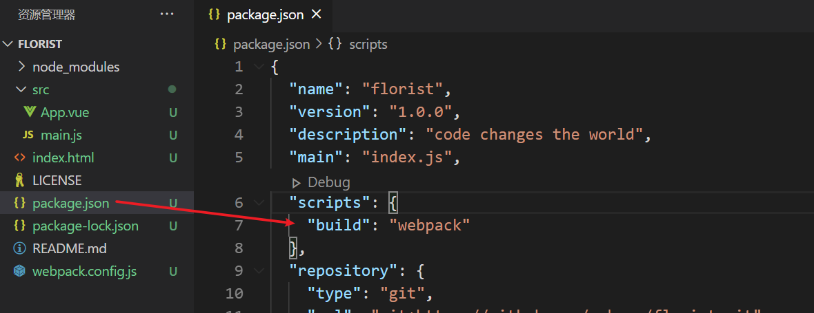Click the 资源管理器 explorer panel title

coord(47,15)
